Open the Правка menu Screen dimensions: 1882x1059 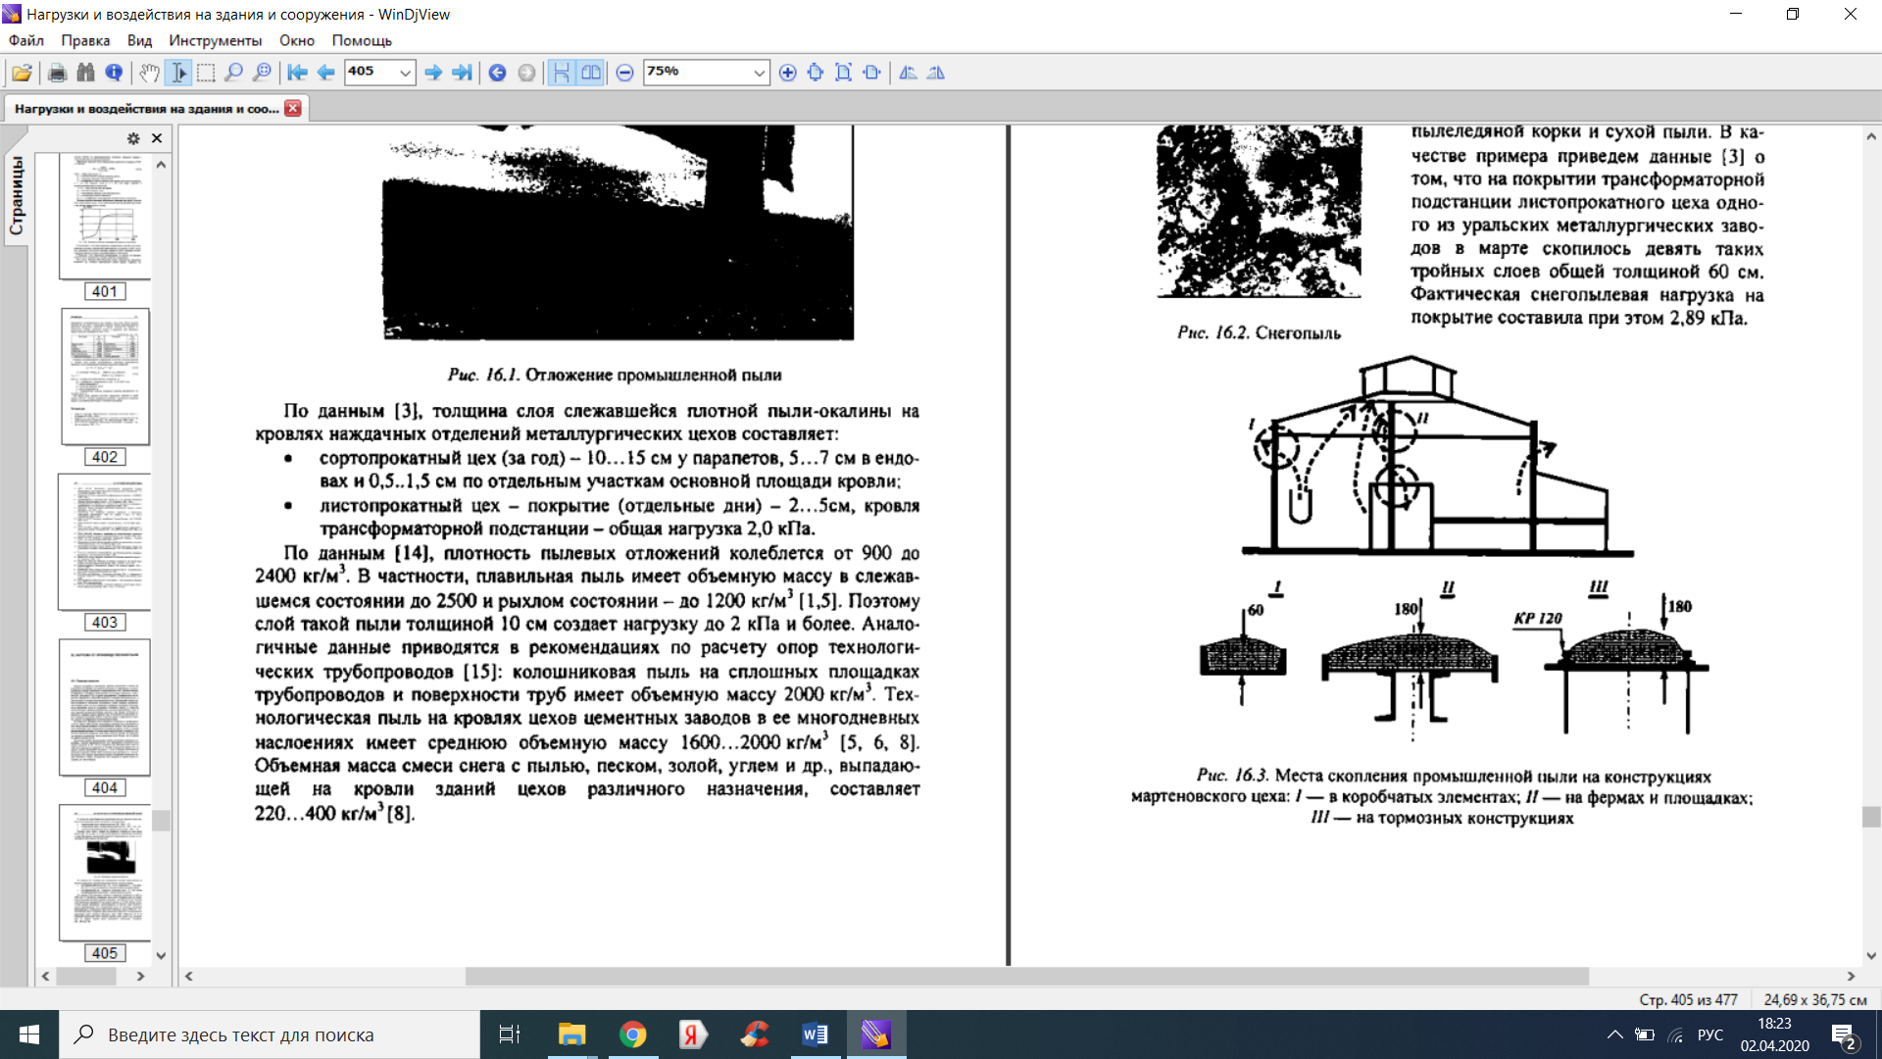pos(85,40)
